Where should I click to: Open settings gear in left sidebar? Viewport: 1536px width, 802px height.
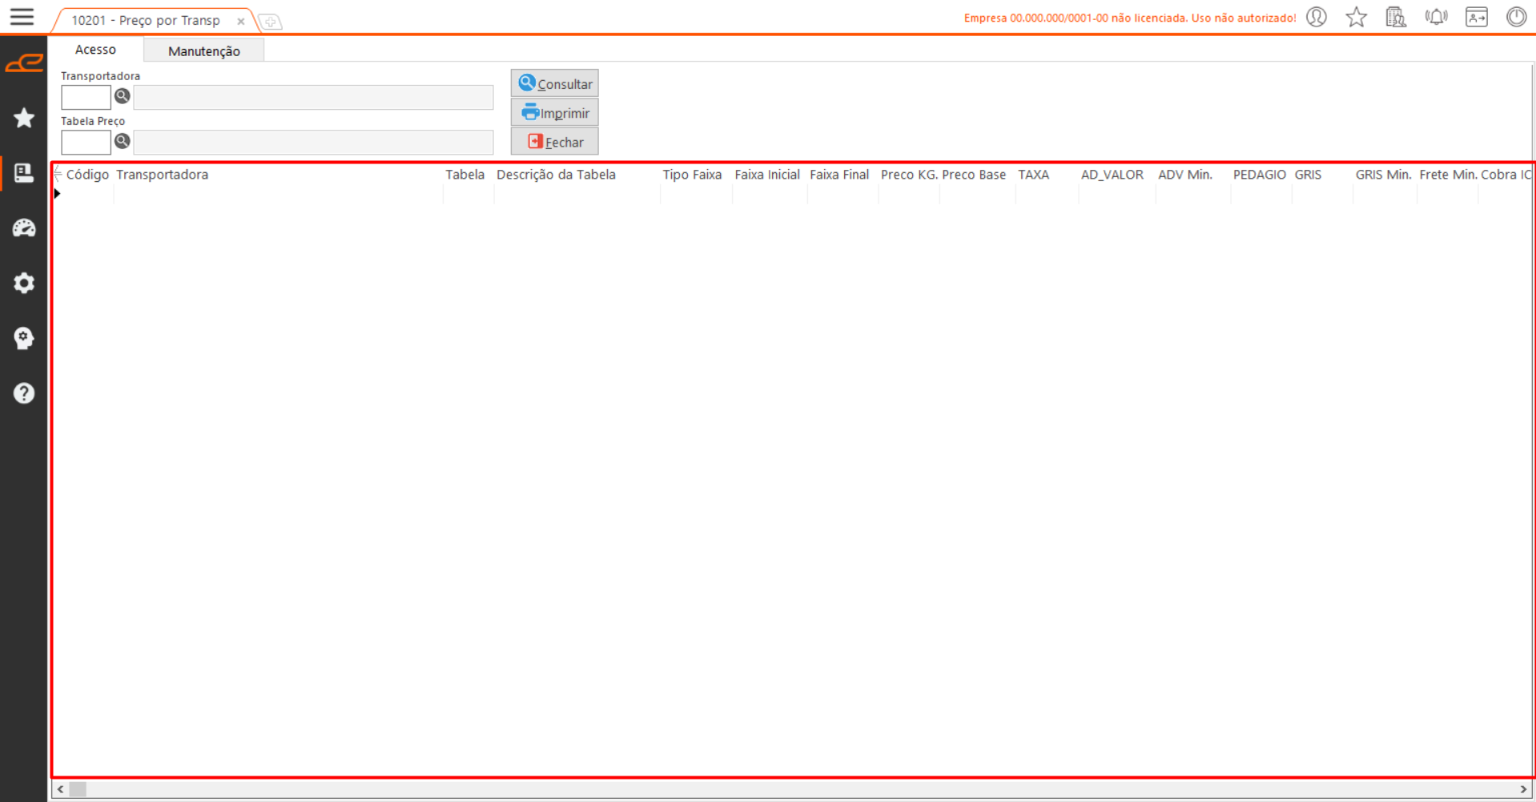(x=24, y=283)
